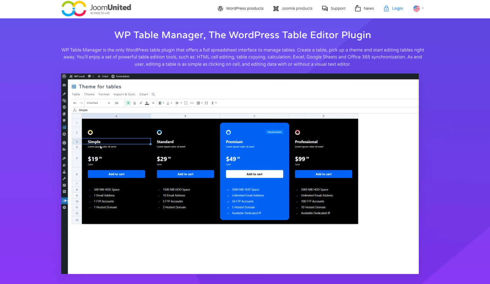The height and width of the screenshot is (284, 490).
Task: Open WordPress products in top navigation
Action: [240, 8]
